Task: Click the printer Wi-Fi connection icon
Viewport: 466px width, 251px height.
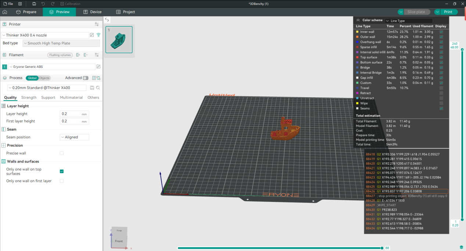Action: (98, 35)
